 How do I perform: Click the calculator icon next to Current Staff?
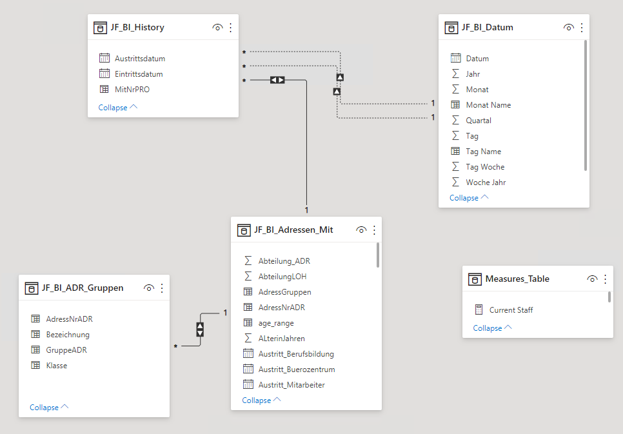pos(479,310)
